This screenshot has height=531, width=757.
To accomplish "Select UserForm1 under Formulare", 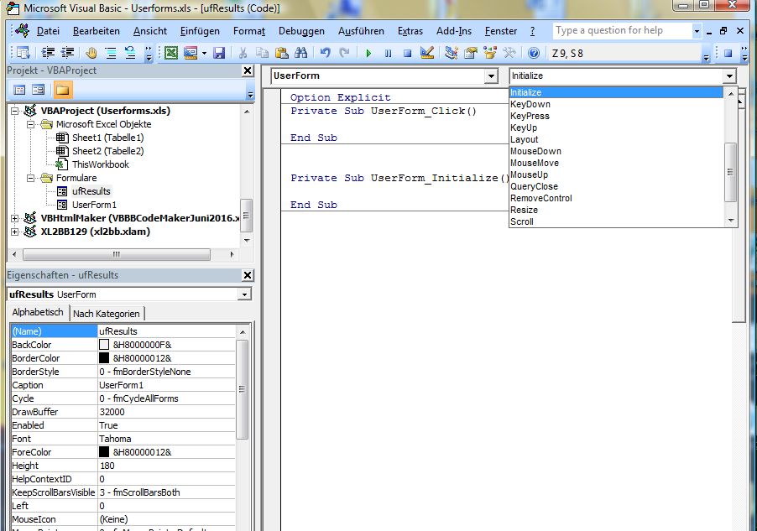I will (94, 205).
